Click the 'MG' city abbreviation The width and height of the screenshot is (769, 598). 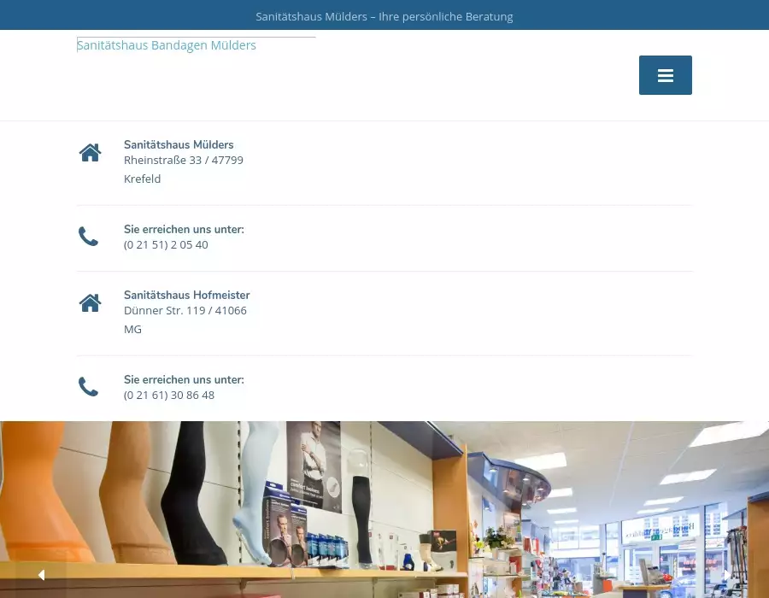(x=132, y=329)
